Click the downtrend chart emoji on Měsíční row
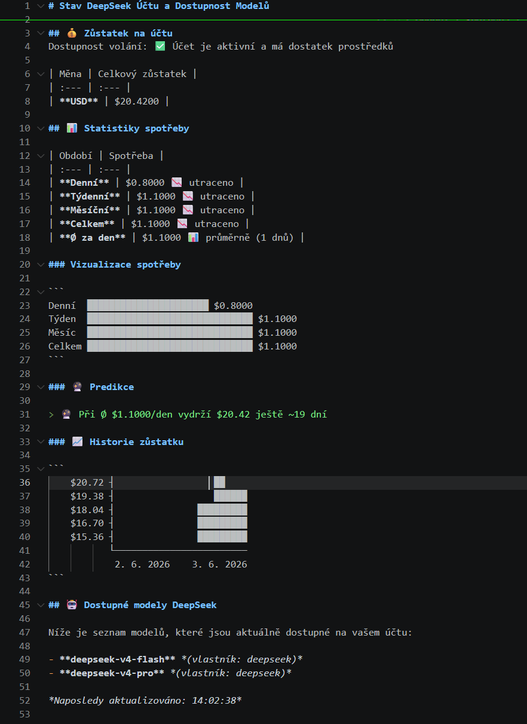The image size is (527, 724). pyautogui.click(x=188, y=210)
